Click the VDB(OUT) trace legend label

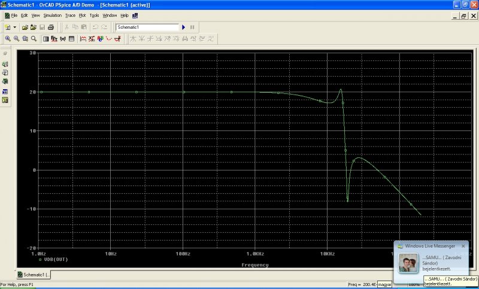click(56, 260)
